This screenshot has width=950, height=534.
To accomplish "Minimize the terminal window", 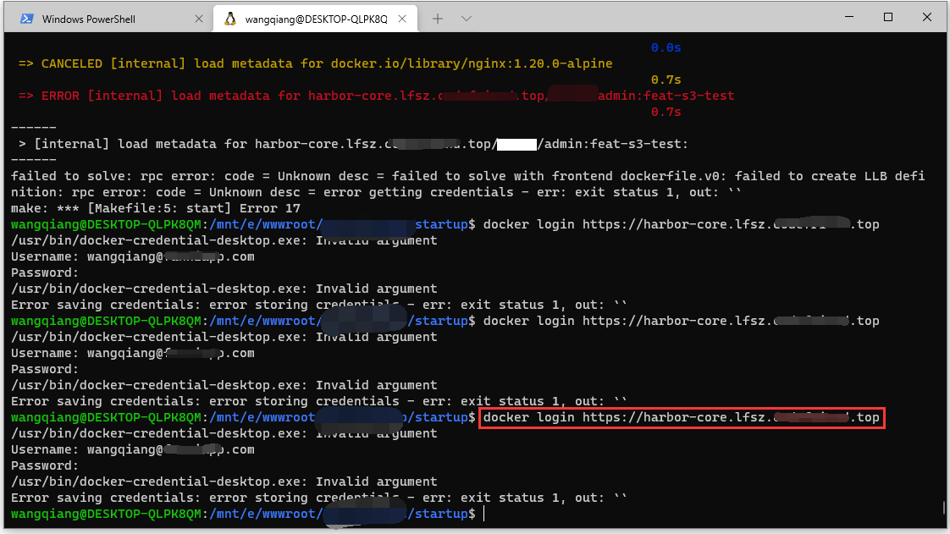I will tap(848, 18).
